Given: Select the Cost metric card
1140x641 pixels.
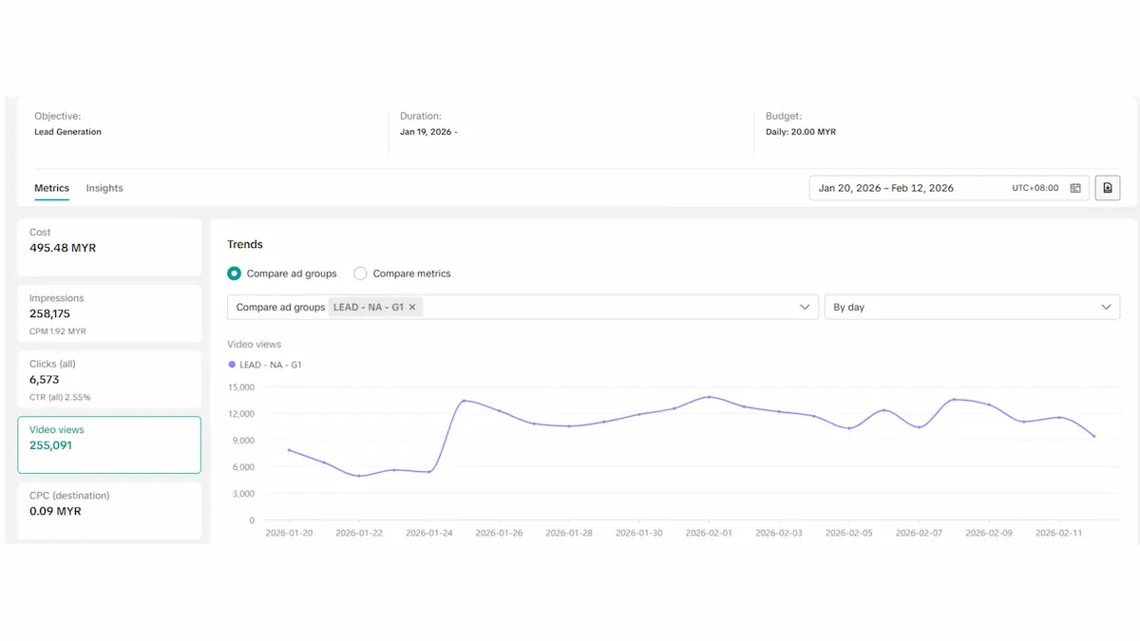Looking at the screenshot, I should (109, 248).
